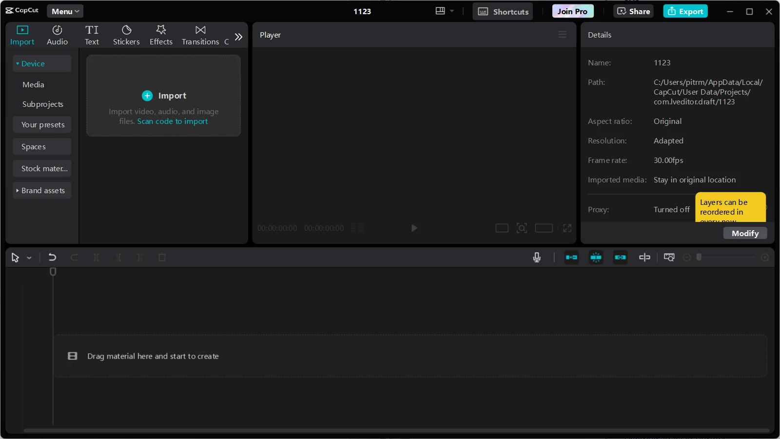Click the delete left trim tool
Image resolution: width=780 pixels, height=439 pixels.
(x=118, y=257)
